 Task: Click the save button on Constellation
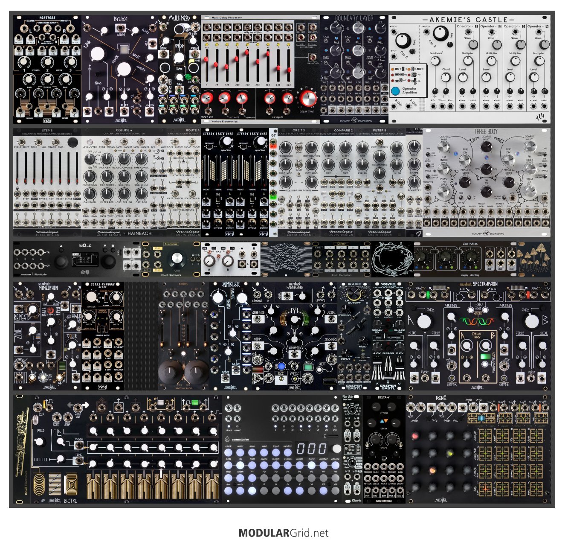(x=252, y=453)
